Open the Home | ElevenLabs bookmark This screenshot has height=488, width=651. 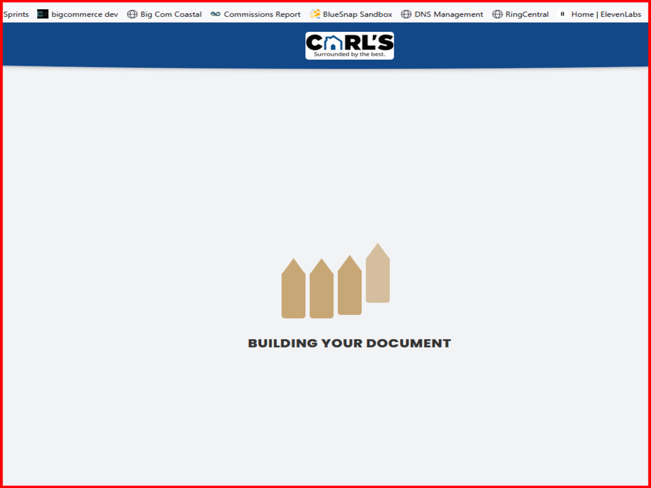(600, 14)
